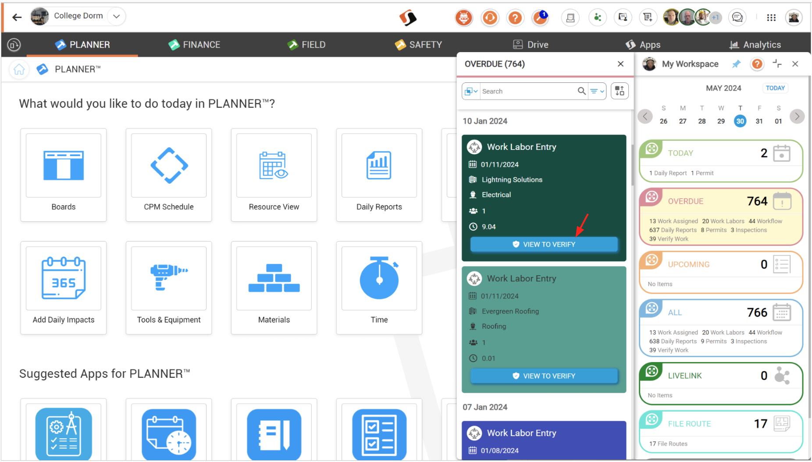Click the orange robot assistant icon
The width and height of the screenshot is (812, 462).
tap(464, 18)
